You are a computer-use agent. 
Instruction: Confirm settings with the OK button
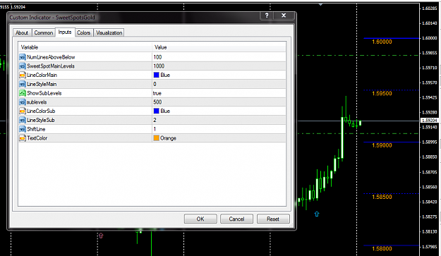[x=200, y=219]
